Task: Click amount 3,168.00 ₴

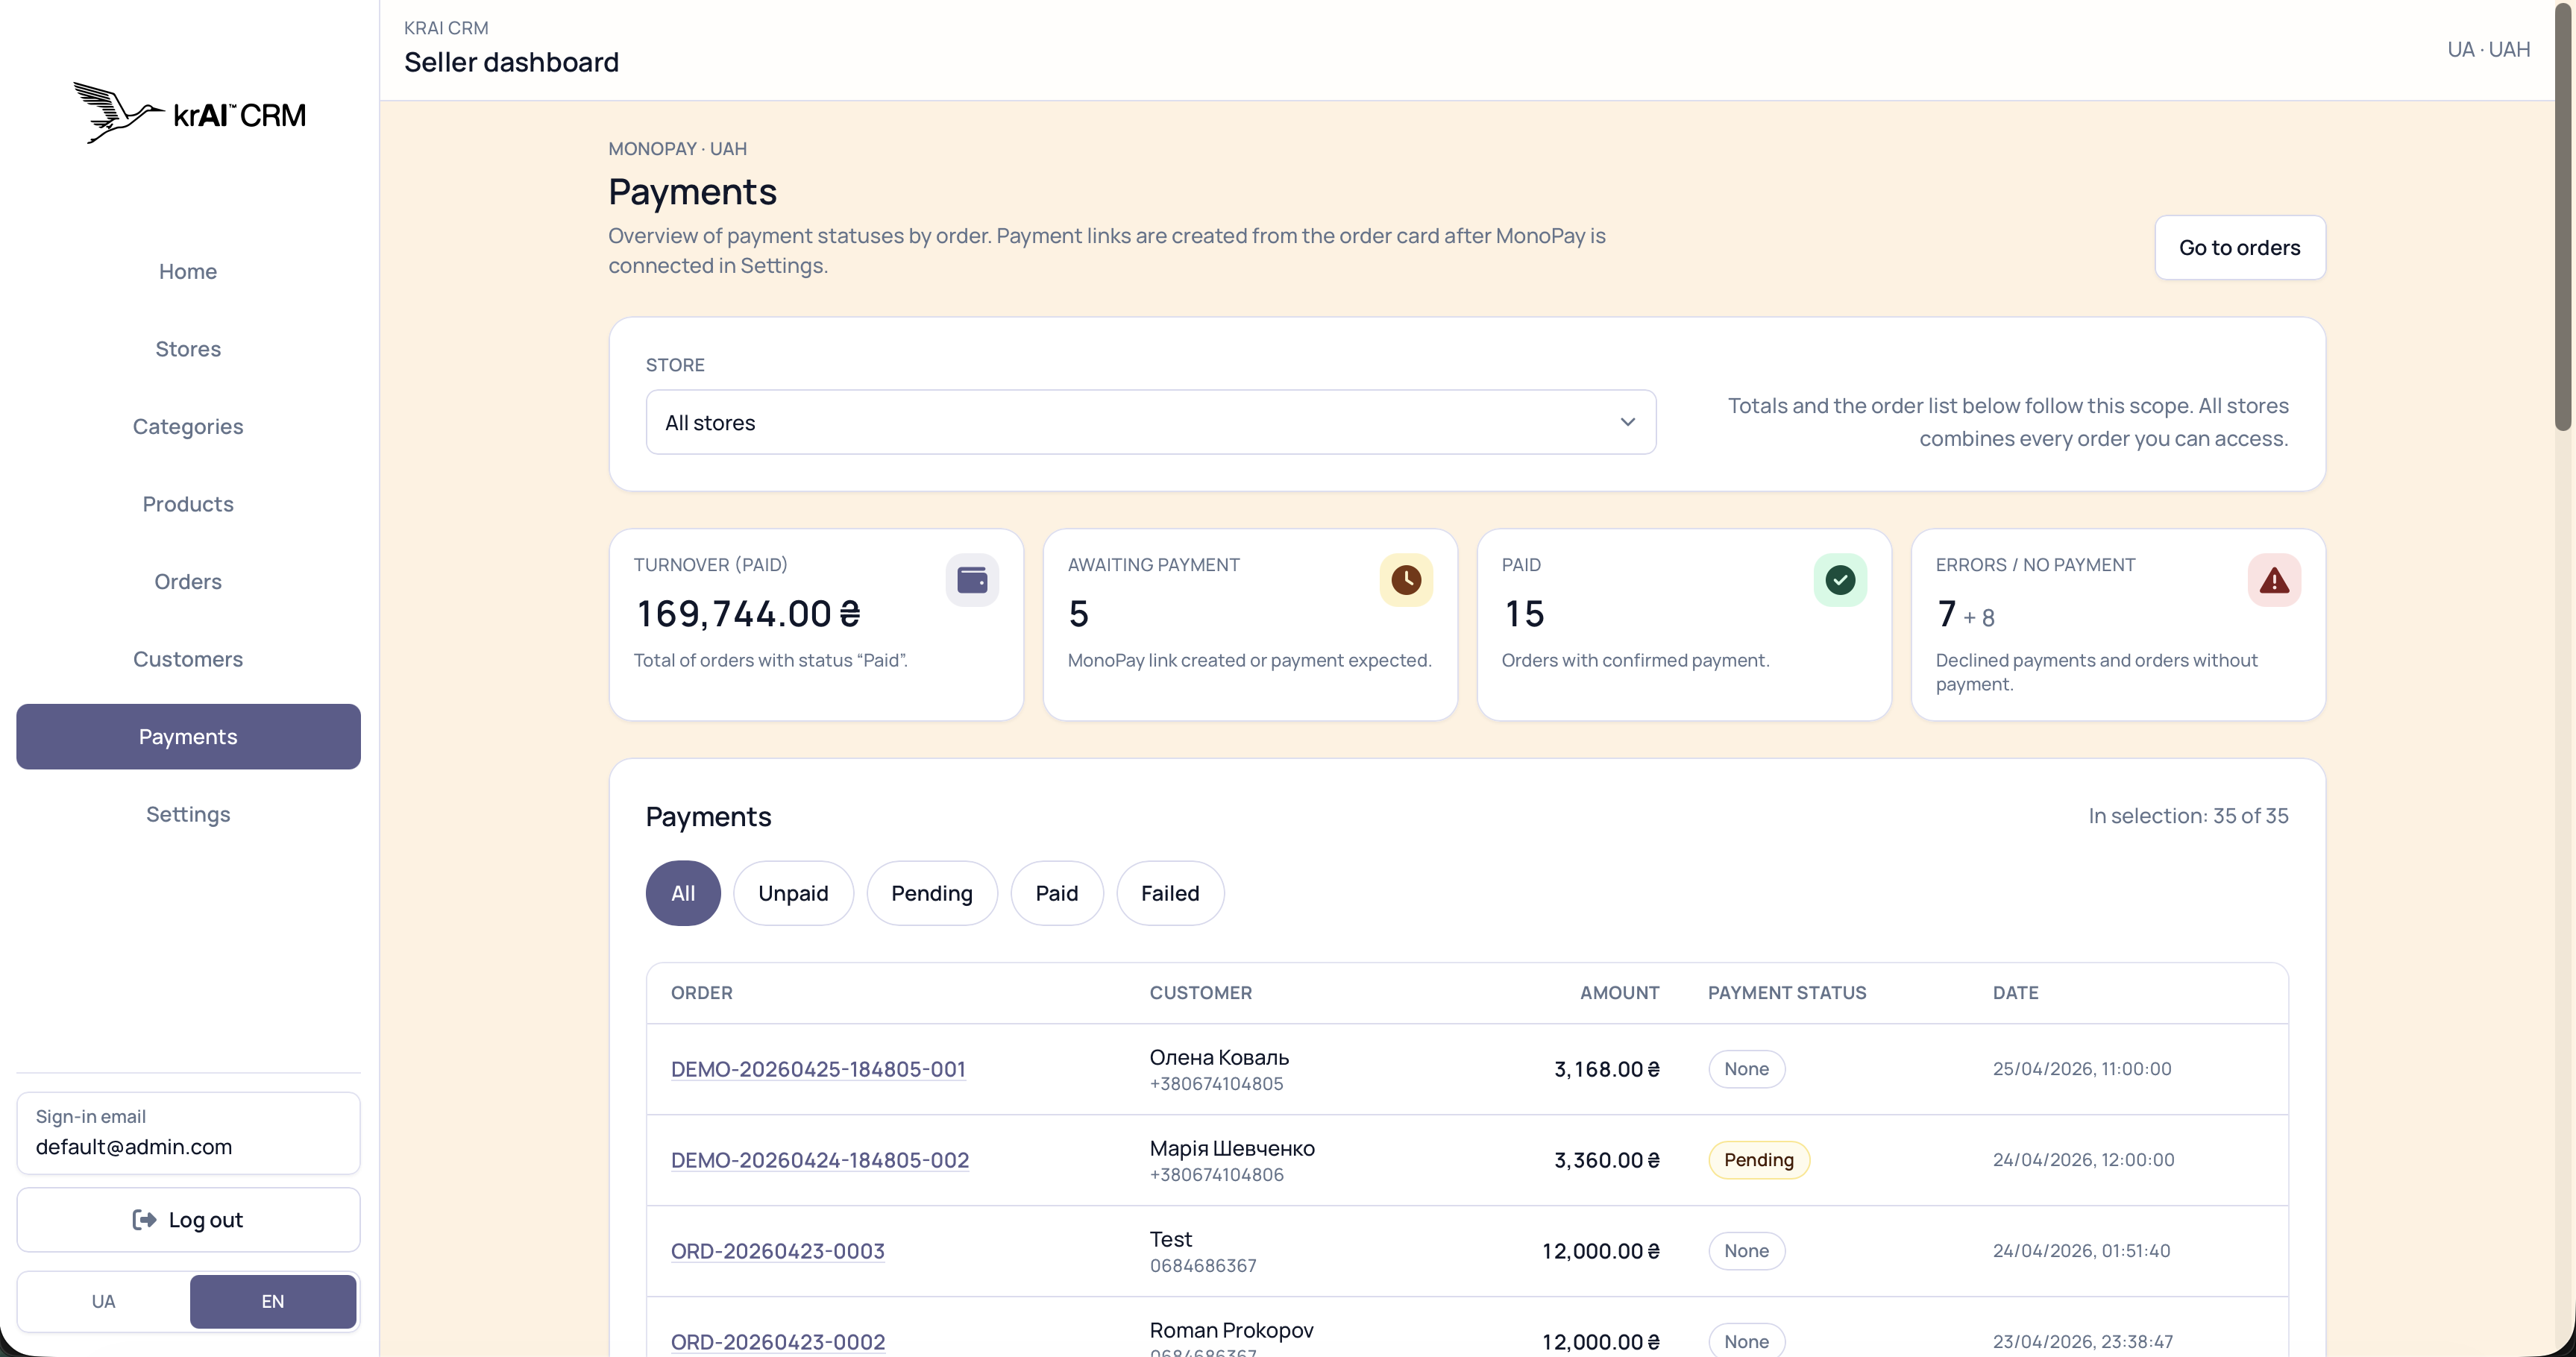Action: pos(1606,1069)
